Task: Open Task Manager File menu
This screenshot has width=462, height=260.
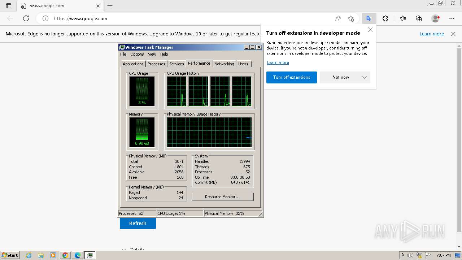Action: click(123, 54)
